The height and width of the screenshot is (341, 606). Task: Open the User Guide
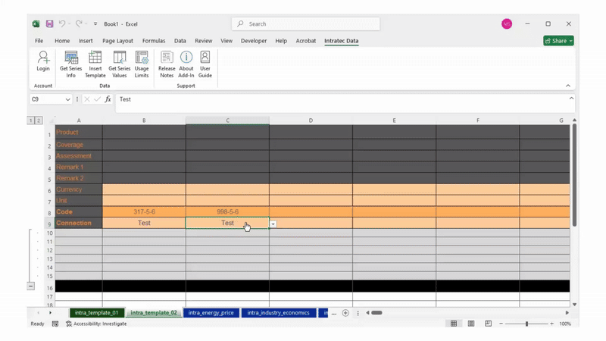pos(205,64)
